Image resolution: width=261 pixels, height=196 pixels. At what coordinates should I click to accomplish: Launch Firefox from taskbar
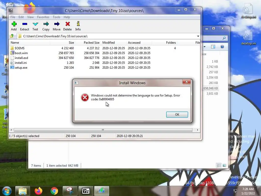38,191
